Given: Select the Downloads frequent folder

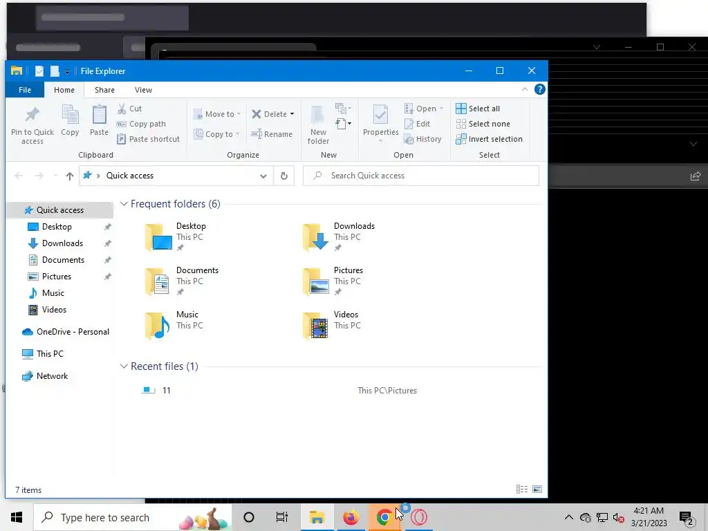Looking at the screenshot, I should click(x=339, y=236).
